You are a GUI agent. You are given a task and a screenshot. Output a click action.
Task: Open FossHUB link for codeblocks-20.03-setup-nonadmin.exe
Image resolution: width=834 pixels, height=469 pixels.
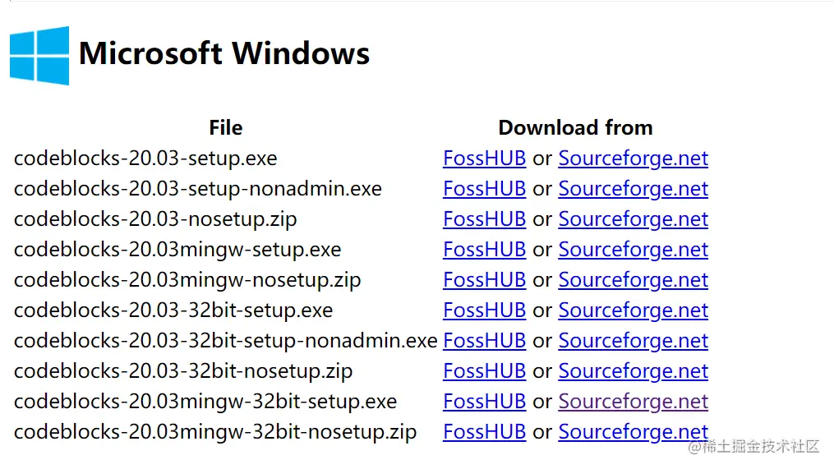click(x=485, y=189)
